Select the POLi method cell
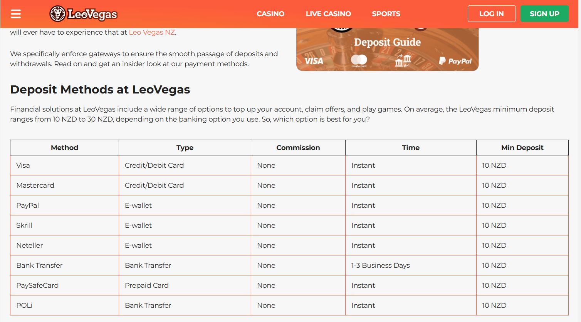This screenshot has height=322, width=581. (x=64, y=305)
